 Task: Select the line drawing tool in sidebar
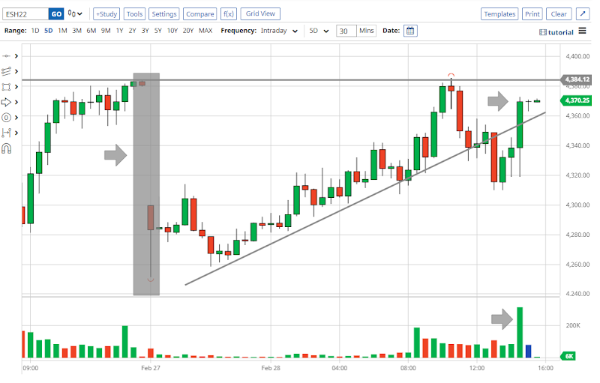pos(7,56)
